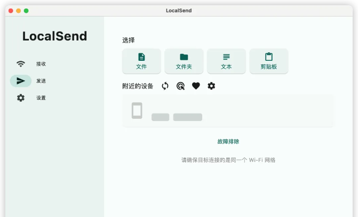Maximize the window using the green button
This screenshot has width=358, height=217.
[x=26, y=11]
